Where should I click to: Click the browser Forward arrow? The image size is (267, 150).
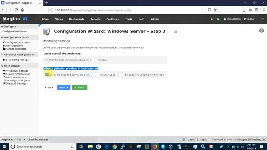[10, 10]
